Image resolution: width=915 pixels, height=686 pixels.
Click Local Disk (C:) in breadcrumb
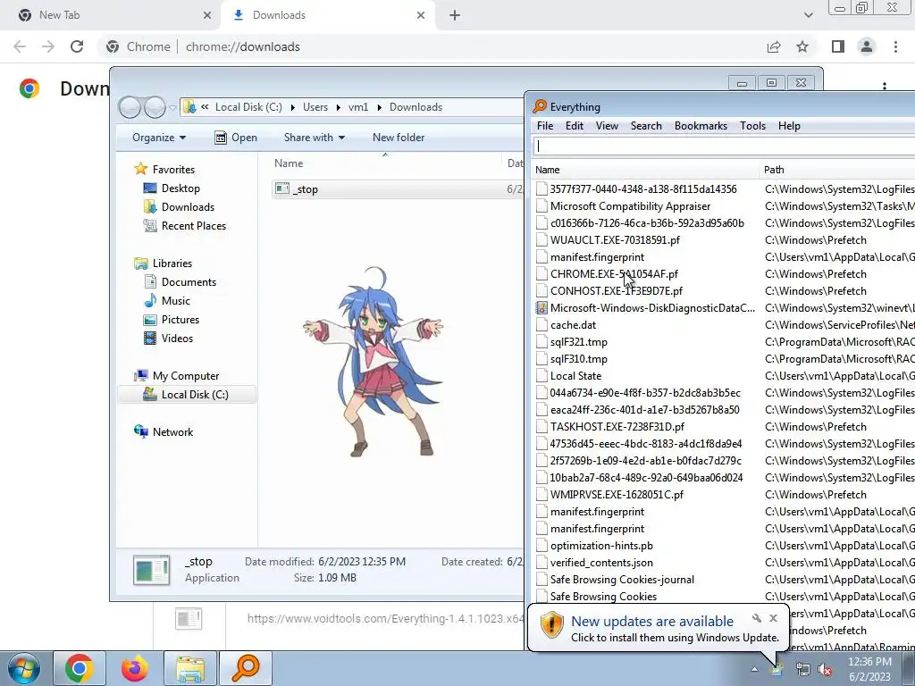(x=248, y=107)
